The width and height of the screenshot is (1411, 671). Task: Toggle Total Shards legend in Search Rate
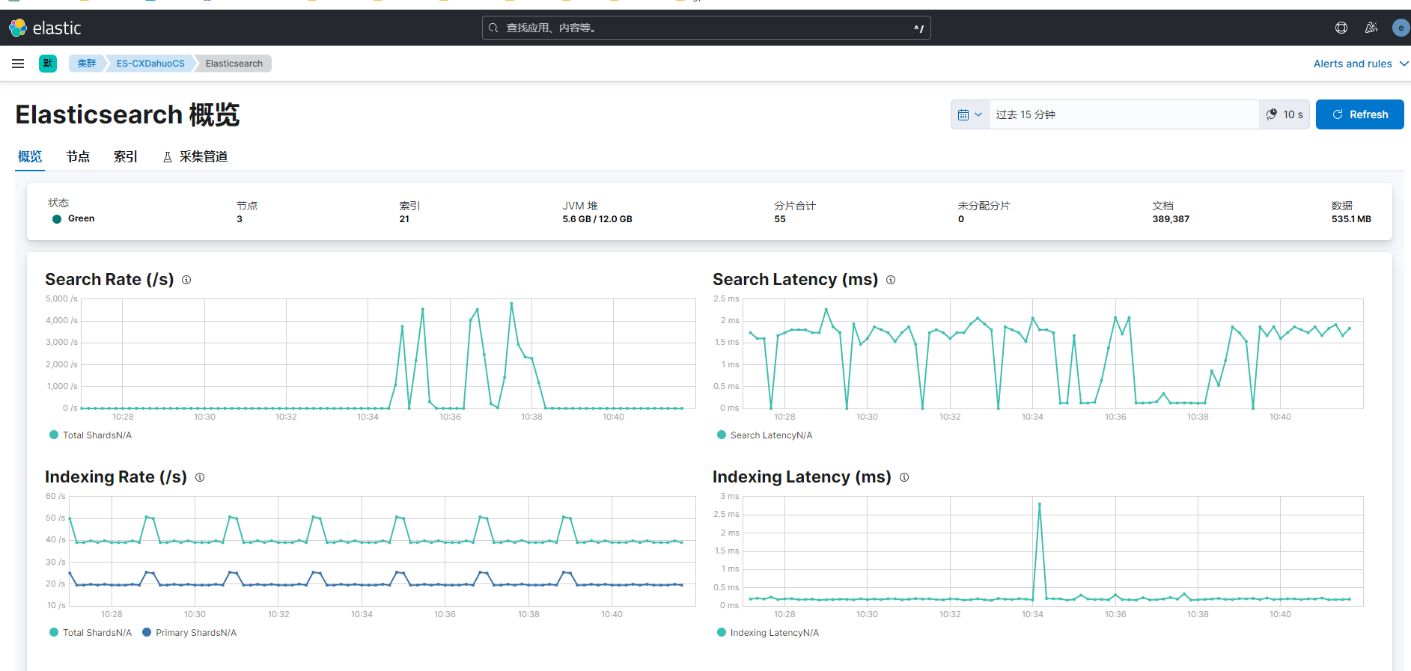[x=91, y=435]
